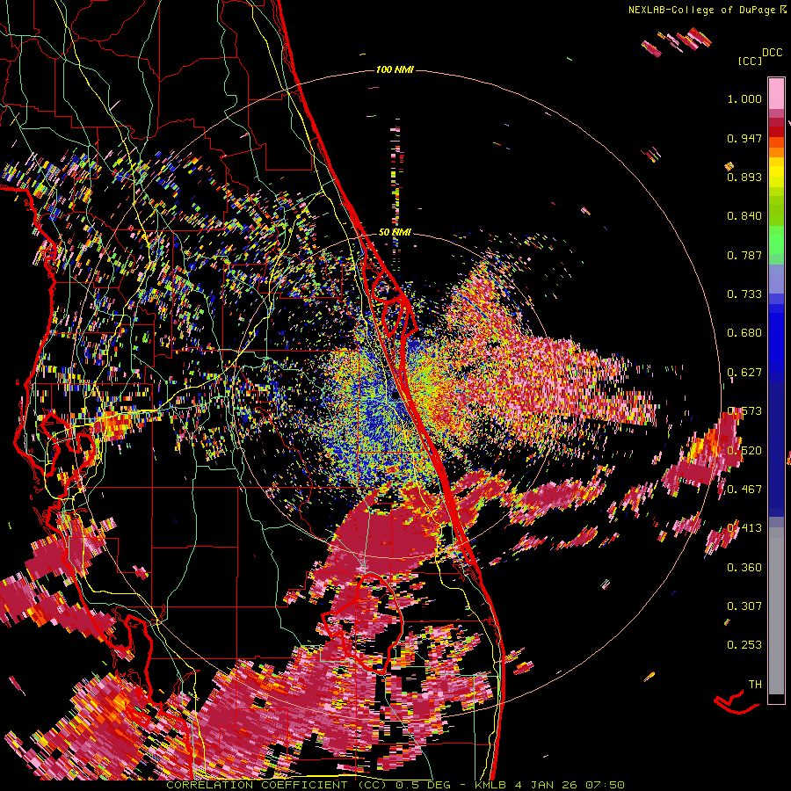Click the 0.627 scale value
The height and width of the screenshot is (791, 791).
(x=744, y=373)
